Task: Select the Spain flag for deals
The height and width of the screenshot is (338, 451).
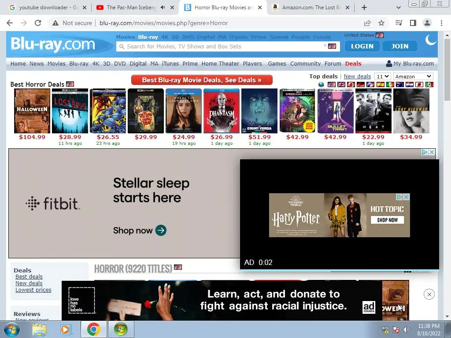Action: pos(380,84)
